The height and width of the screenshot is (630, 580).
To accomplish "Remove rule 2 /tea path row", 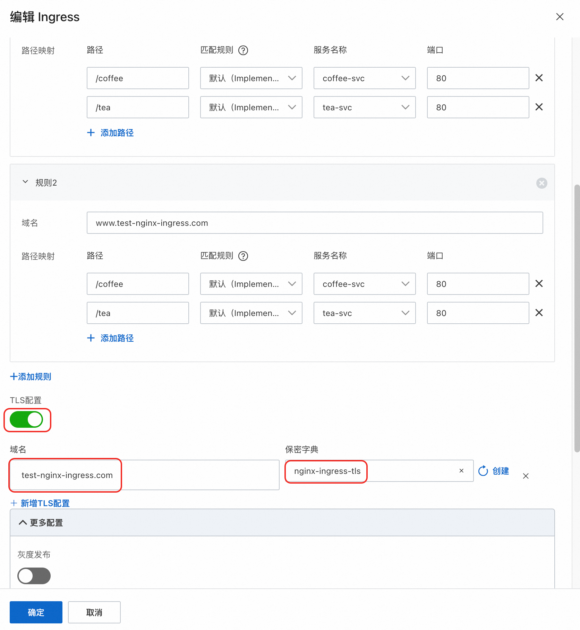I will 539,313.
